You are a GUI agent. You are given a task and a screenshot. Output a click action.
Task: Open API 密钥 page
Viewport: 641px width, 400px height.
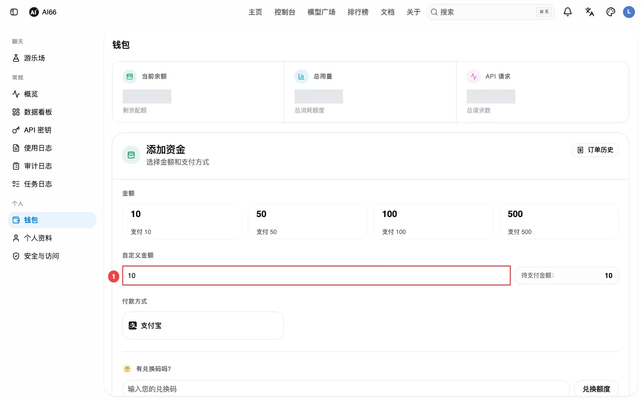click(x=52, y=130)
